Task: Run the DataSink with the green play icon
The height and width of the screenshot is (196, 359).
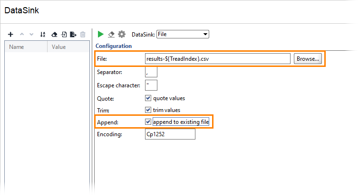Action: (x=100, y=34)
